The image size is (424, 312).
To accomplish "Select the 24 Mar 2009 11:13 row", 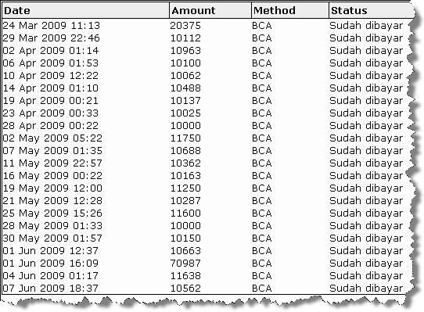I will (x=207, y=26).
